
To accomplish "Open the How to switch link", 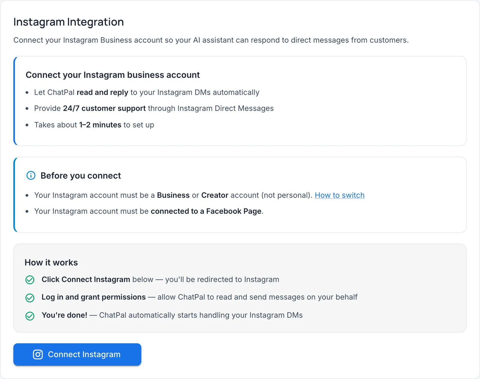I will [340, 195].
